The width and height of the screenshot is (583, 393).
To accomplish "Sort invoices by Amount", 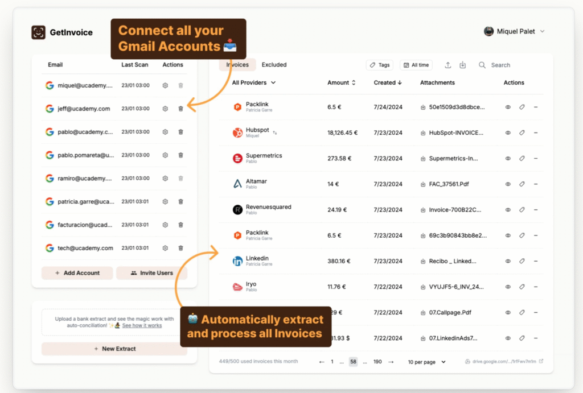I will click(342, 82).
